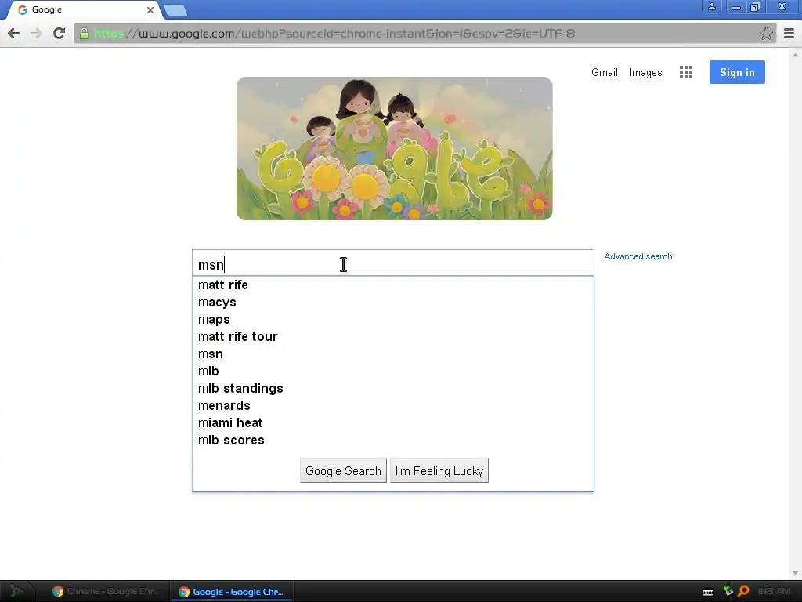Click the blue Sign in button

[737, 72]
